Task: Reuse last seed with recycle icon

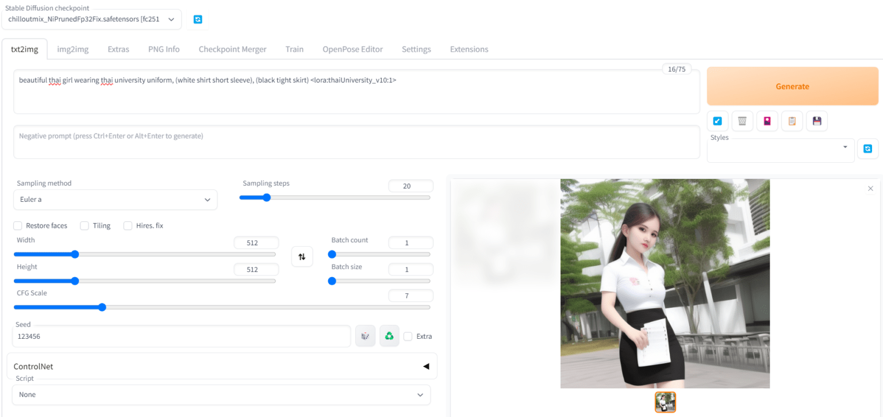Action: (x=389, y=336)
